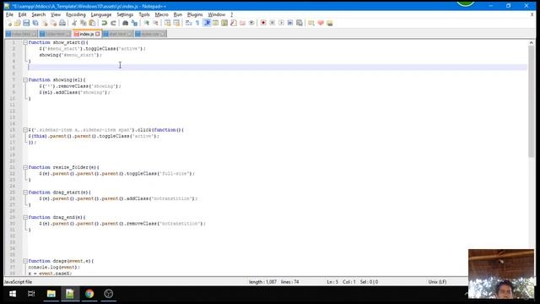Zoom out using the toolbar icon

pyautogui.click(x=155, y=23)
